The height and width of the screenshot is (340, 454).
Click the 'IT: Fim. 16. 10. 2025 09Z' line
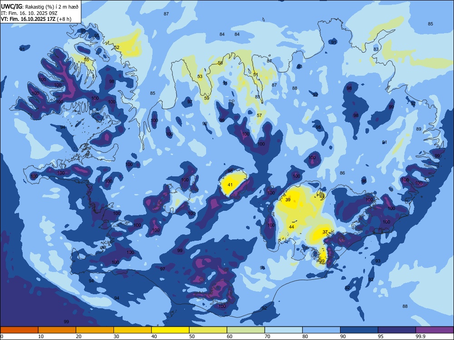click(x=29, y=13)
